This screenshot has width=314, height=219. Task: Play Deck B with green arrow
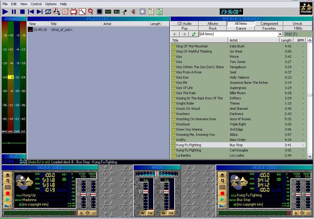coord(222,199)
